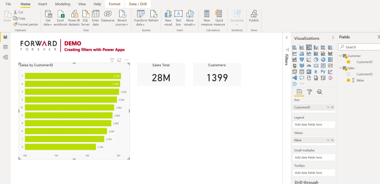
Task: Click the filter icon above the chart
Action: point(112,60)
